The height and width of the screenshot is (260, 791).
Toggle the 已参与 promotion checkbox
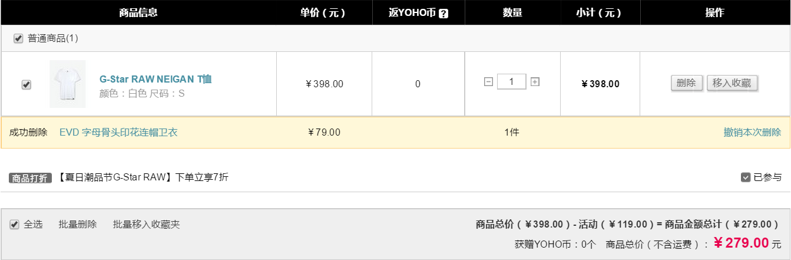[746, 177]
